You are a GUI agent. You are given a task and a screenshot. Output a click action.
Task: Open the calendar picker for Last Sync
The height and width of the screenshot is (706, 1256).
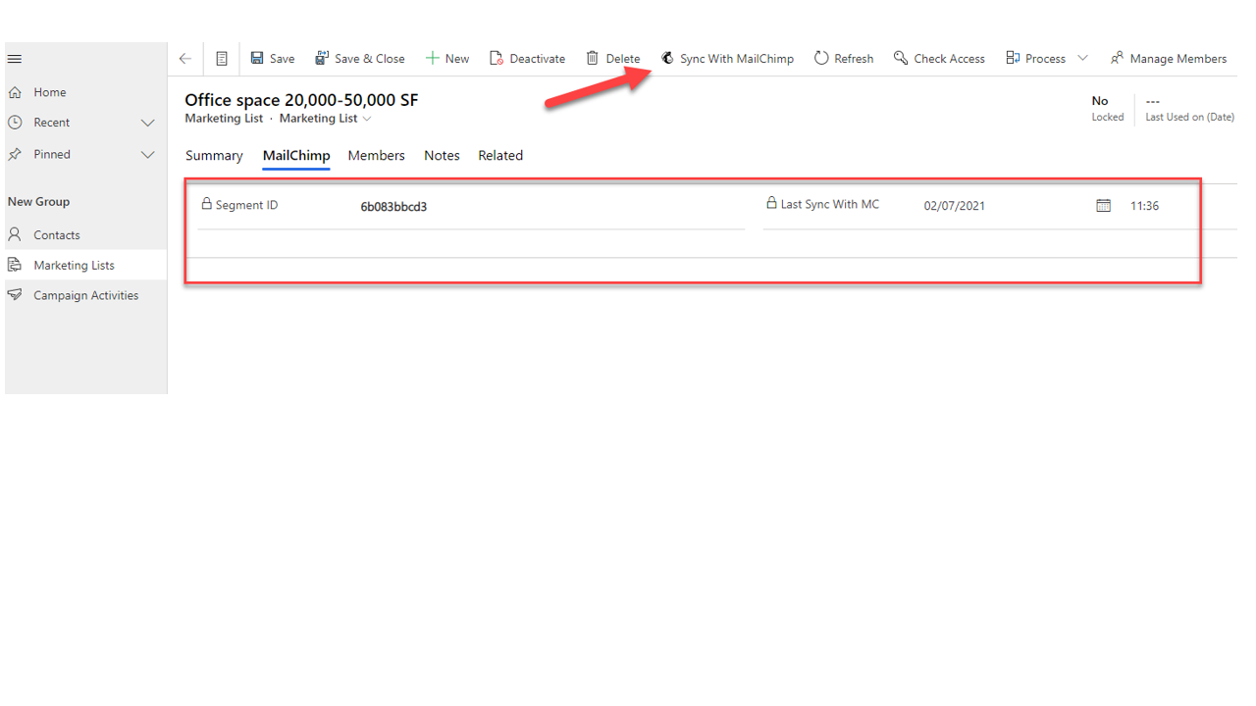coord(1103,205)
